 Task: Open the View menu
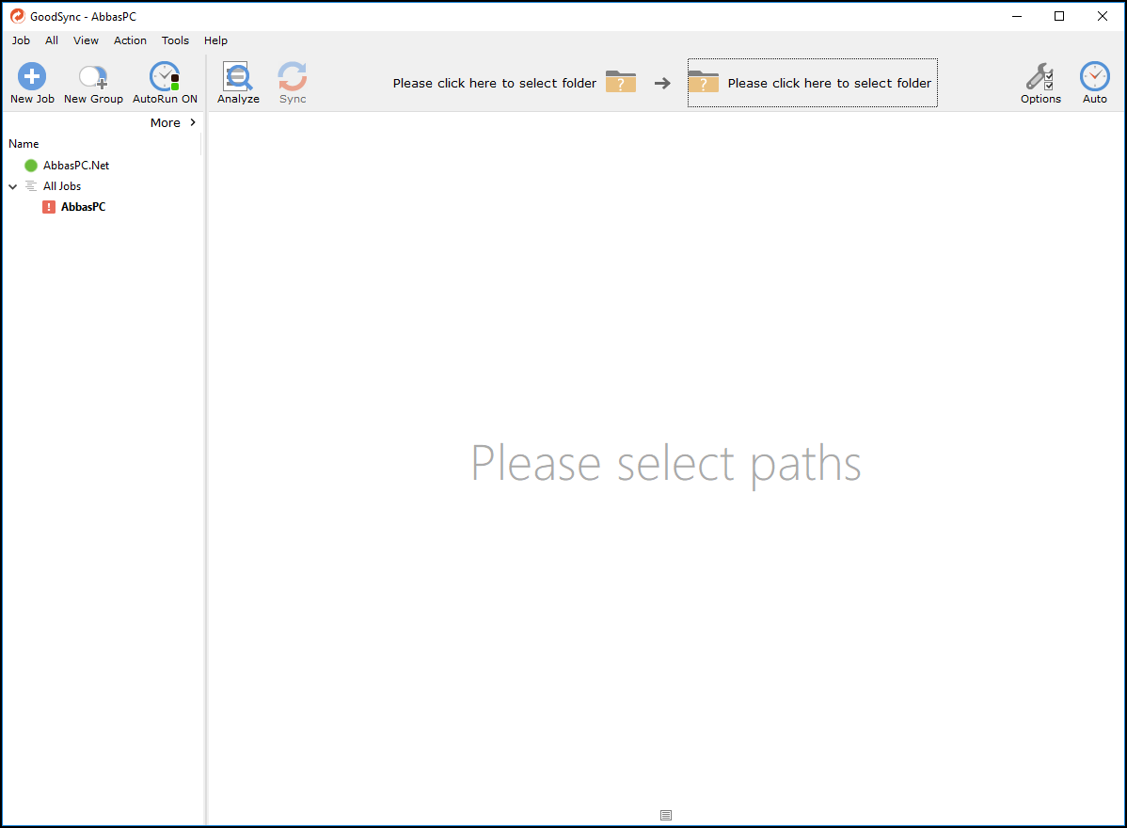(x=86, y=40)
